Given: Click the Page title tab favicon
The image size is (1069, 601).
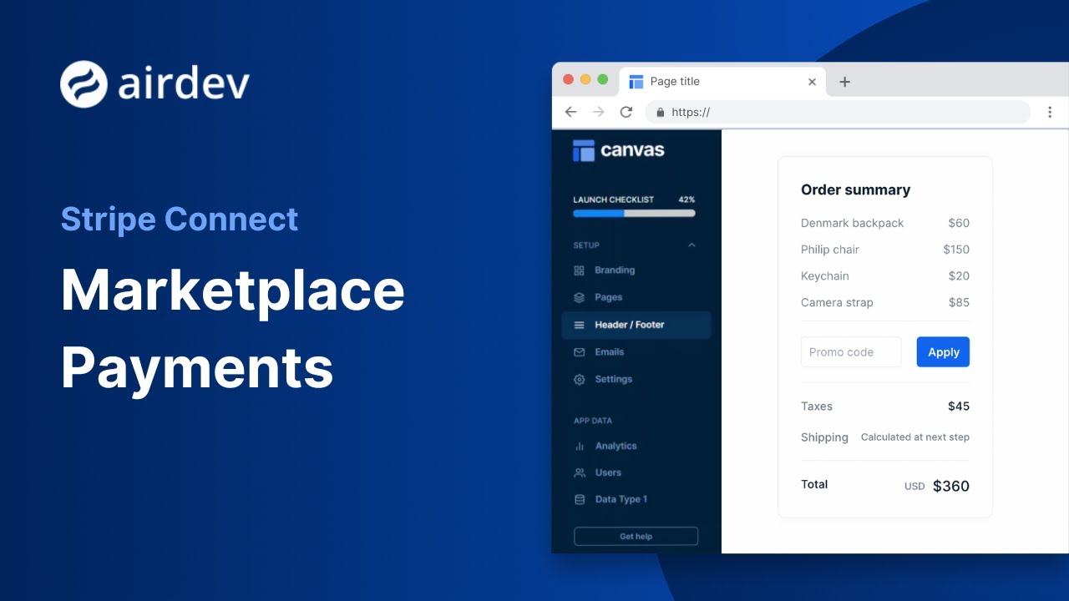Looking at the screenshot, I should tap(636, 82).
